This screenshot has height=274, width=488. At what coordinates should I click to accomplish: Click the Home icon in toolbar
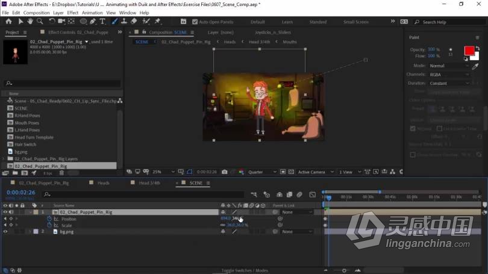(8, 22)
